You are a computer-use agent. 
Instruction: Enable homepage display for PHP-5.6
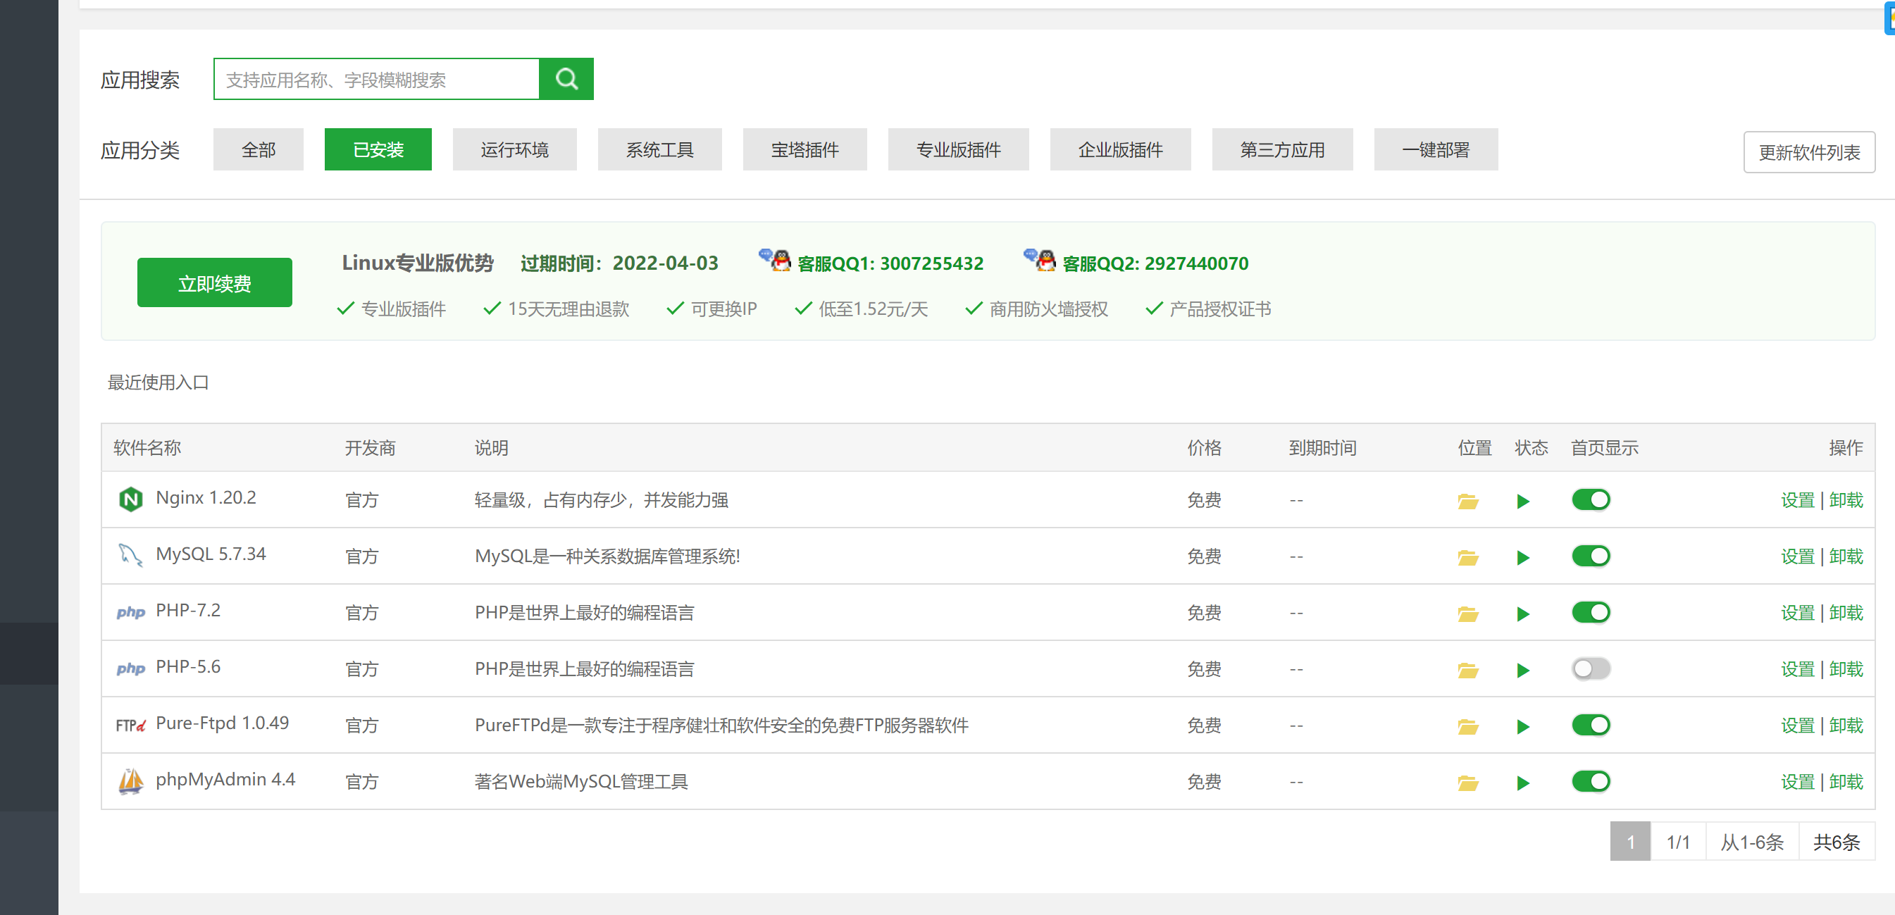coord(1591,668)
